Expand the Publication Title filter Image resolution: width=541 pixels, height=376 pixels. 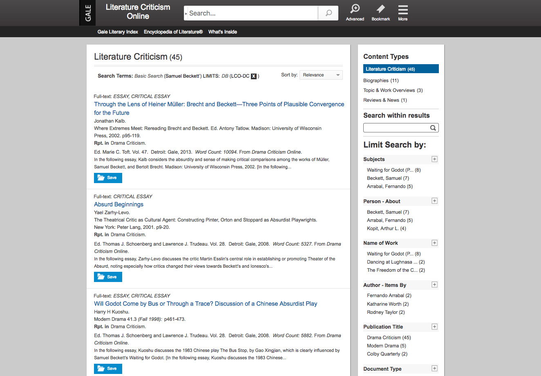[x=434, y=327]
